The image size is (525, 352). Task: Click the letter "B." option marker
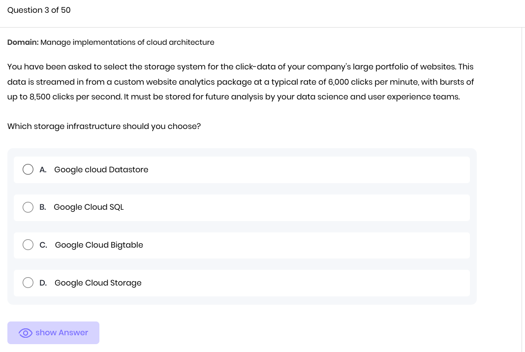tap(43, 207)
